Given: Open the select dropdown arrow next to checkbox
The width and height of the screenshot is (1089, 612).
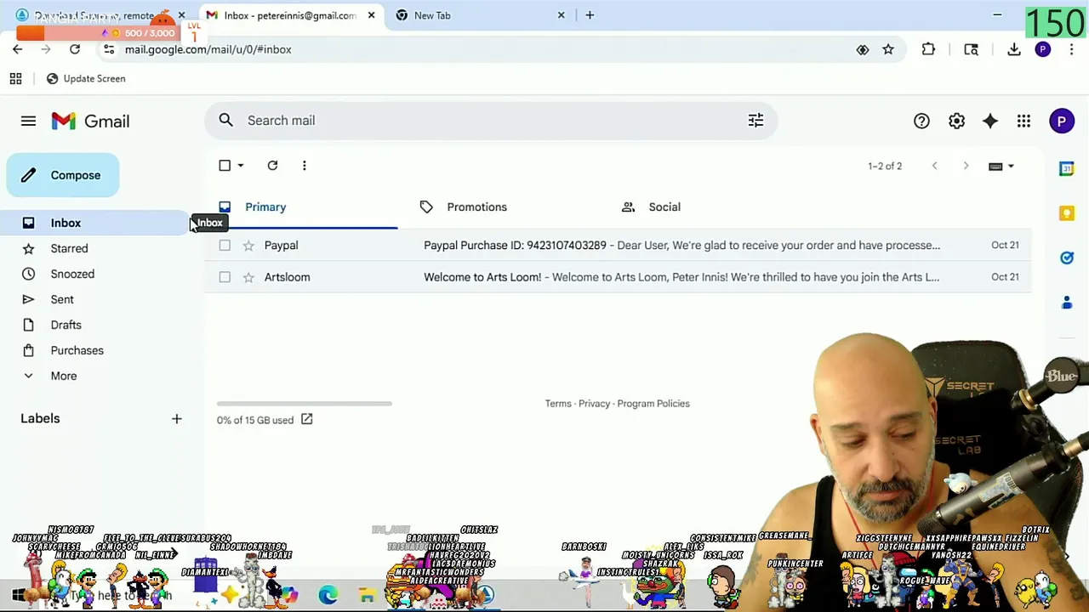Looking at the screenshot, I should 241,166.
